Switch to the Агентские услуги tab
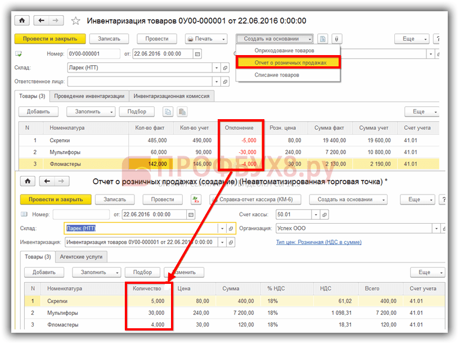 point(81,256)
